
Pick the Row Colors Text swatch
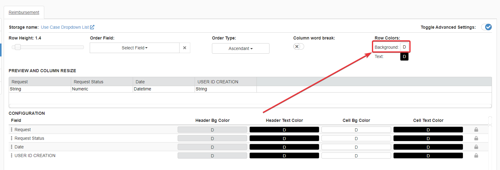pyautogui.click(x=404, y=57)
